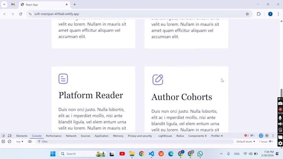Select the React App browser tab

click(44, 5)
